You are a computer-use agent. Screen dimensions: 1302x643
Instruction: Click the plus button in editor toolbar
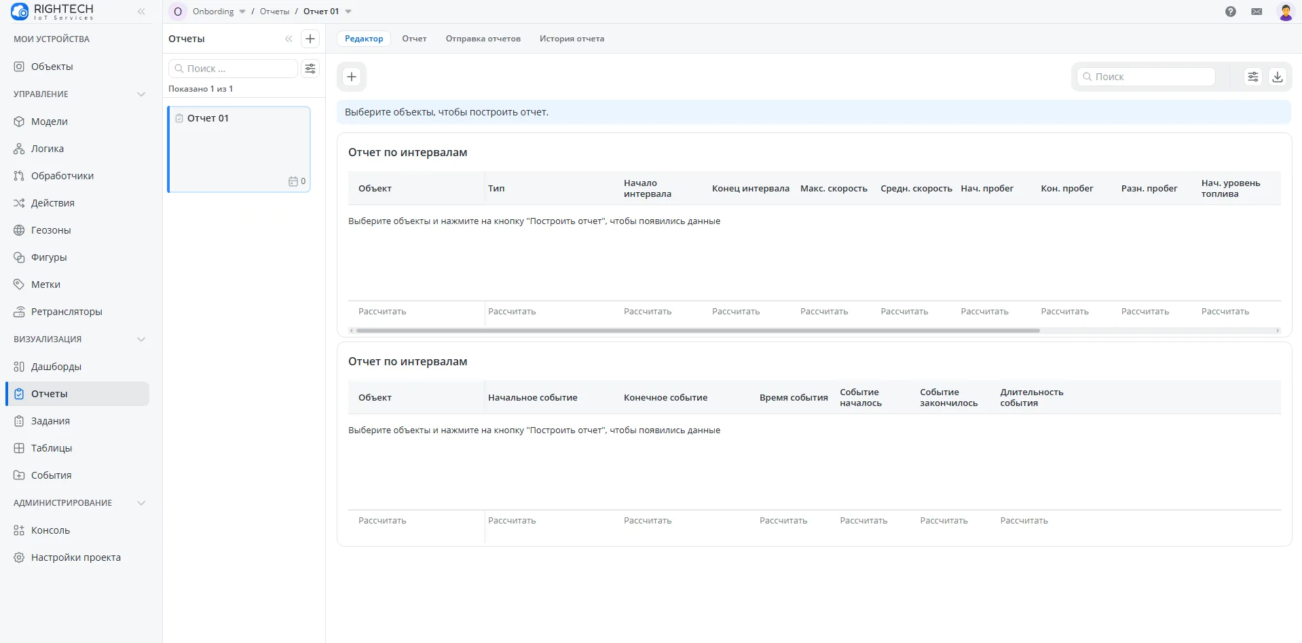(352, 77)
